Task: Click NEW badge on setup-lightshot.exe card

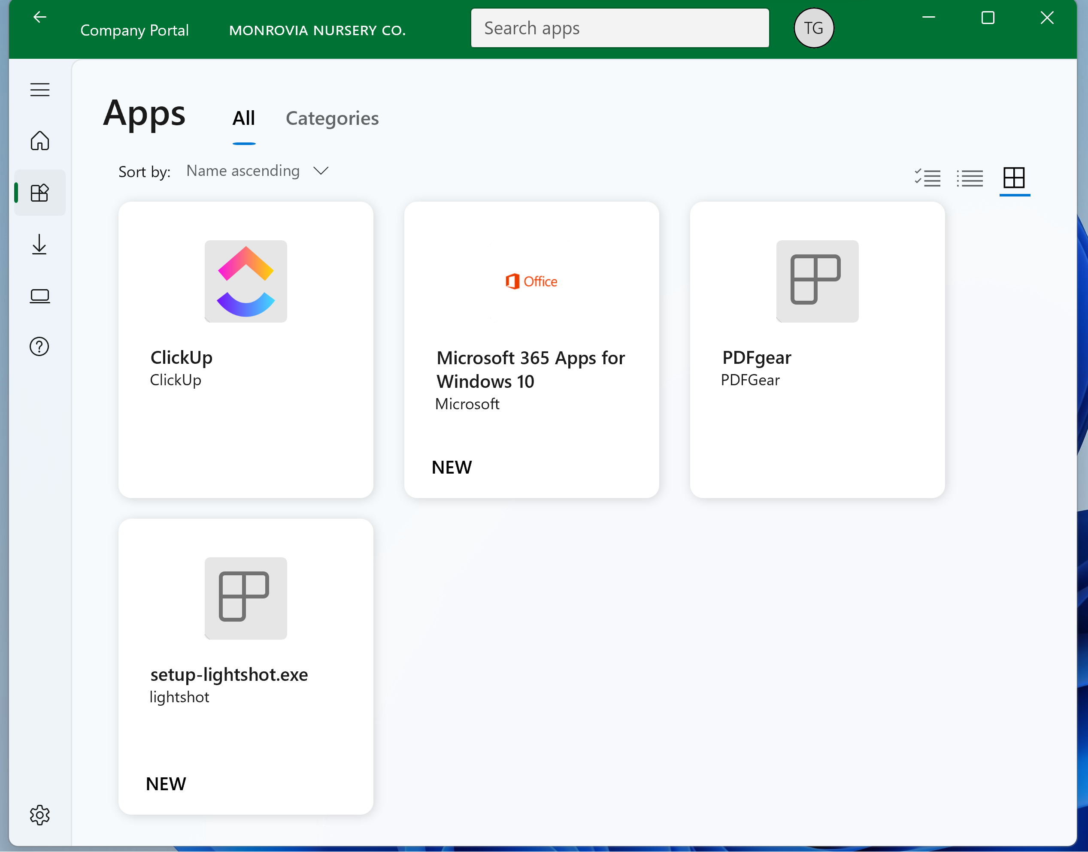Action: (166, 784)
